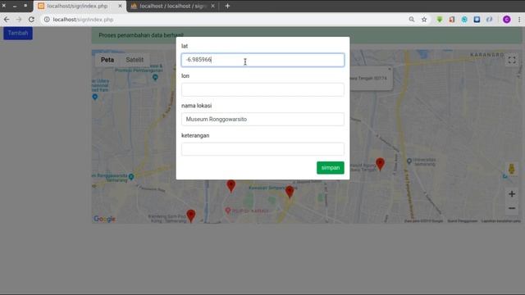Close the phpMyAdmin localhost tab
Viewport: 525px width, 295px height.
212,6
